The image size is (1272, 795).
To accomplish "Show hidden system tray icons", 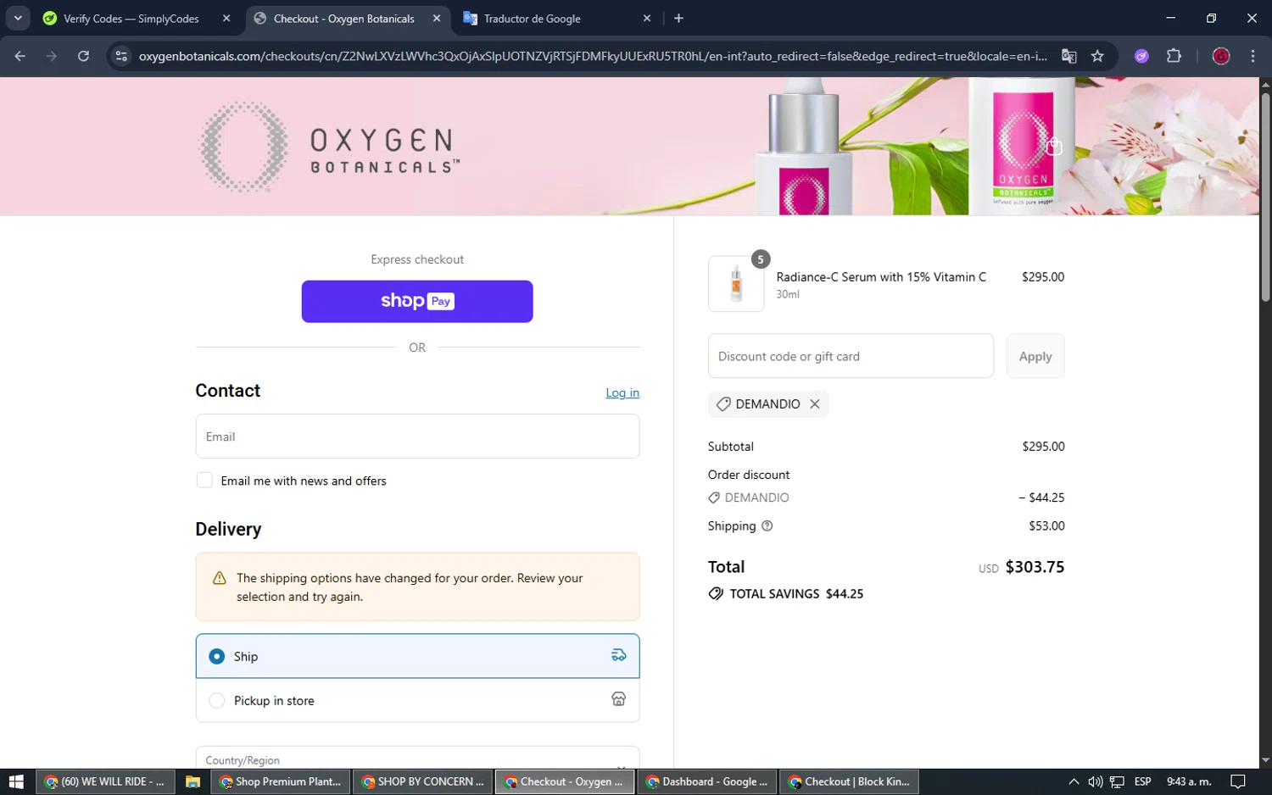I will (1074, 781).
